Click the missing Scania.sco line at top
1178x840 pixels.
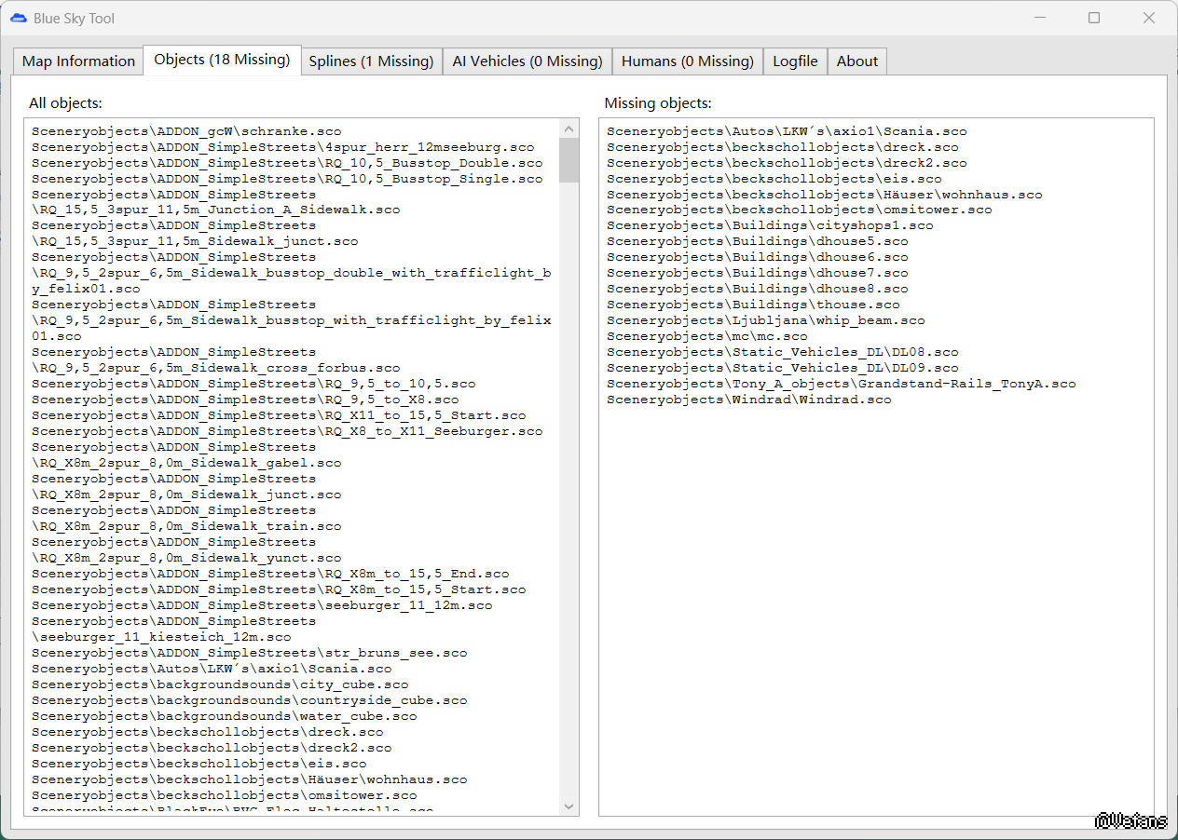786,131
